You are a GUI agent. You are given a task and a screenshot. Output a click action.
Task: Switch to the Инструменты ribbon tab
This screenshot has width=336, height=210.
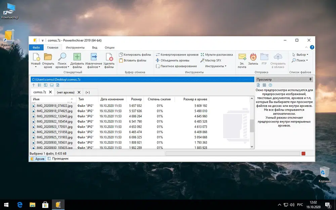75,48
